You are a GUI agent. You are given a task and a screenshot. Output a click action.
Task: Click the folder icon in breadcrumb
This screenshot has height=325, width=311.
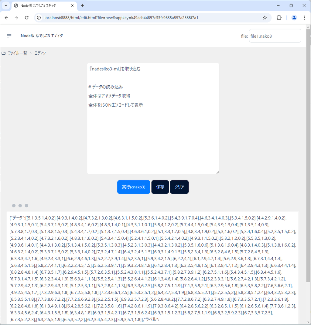[4, 53]
